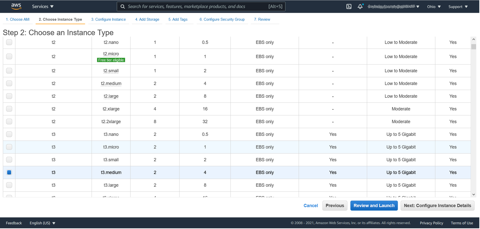
Task: Tick the t3.large instance checkbox
Action: coord(9,185)
